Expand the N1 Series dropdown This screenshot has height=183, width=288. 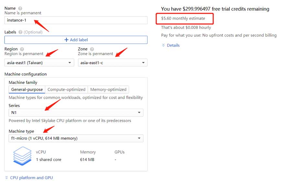76,113
